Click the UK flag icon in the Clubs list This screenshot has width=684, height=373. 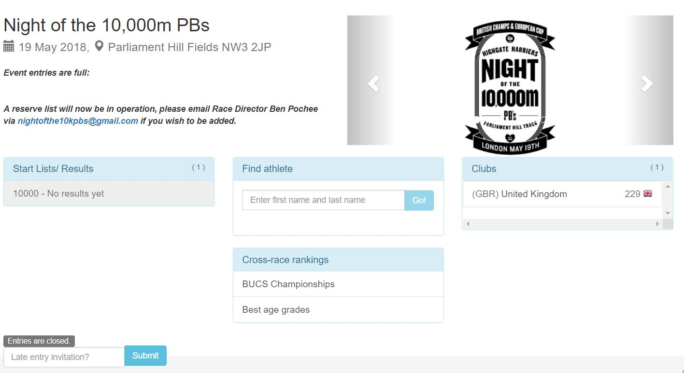tap(648, 194)
